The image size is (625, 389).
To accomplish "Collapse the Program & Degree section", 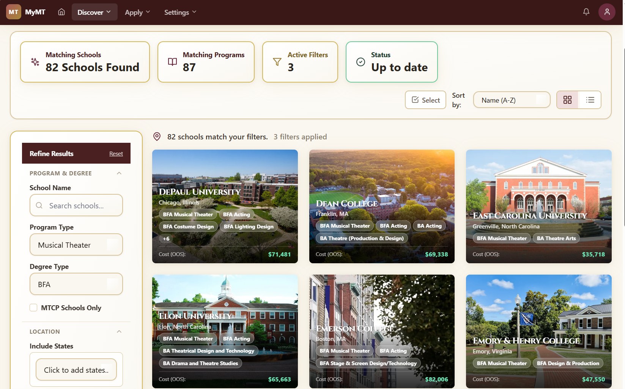I will click(119, 173).
